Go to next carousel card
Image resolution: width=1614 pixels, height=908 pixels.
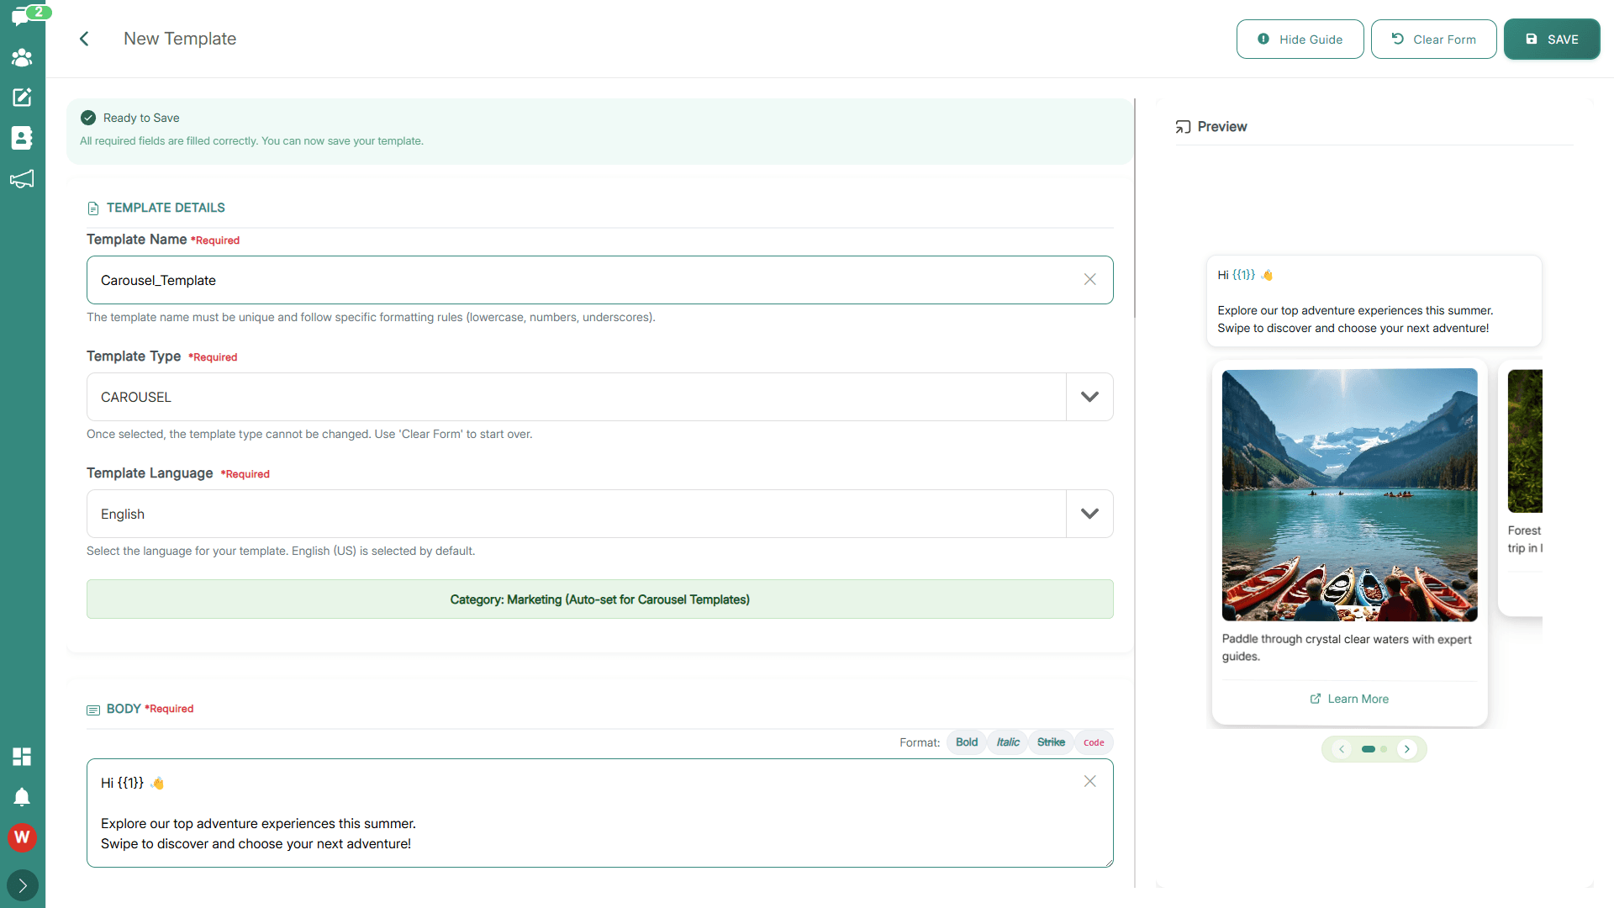click(1407, 749)
